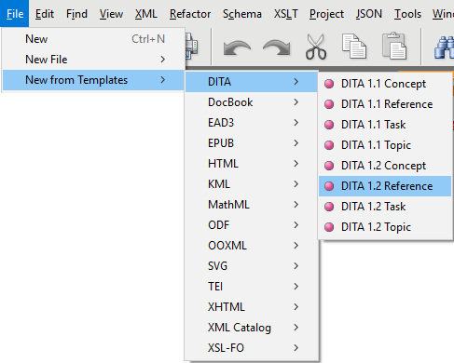The width and height of the screenshot is (454, 363).
Task: Click the pink dot beside DITA 1.1 Topic
Action: [x=329, y=145]
